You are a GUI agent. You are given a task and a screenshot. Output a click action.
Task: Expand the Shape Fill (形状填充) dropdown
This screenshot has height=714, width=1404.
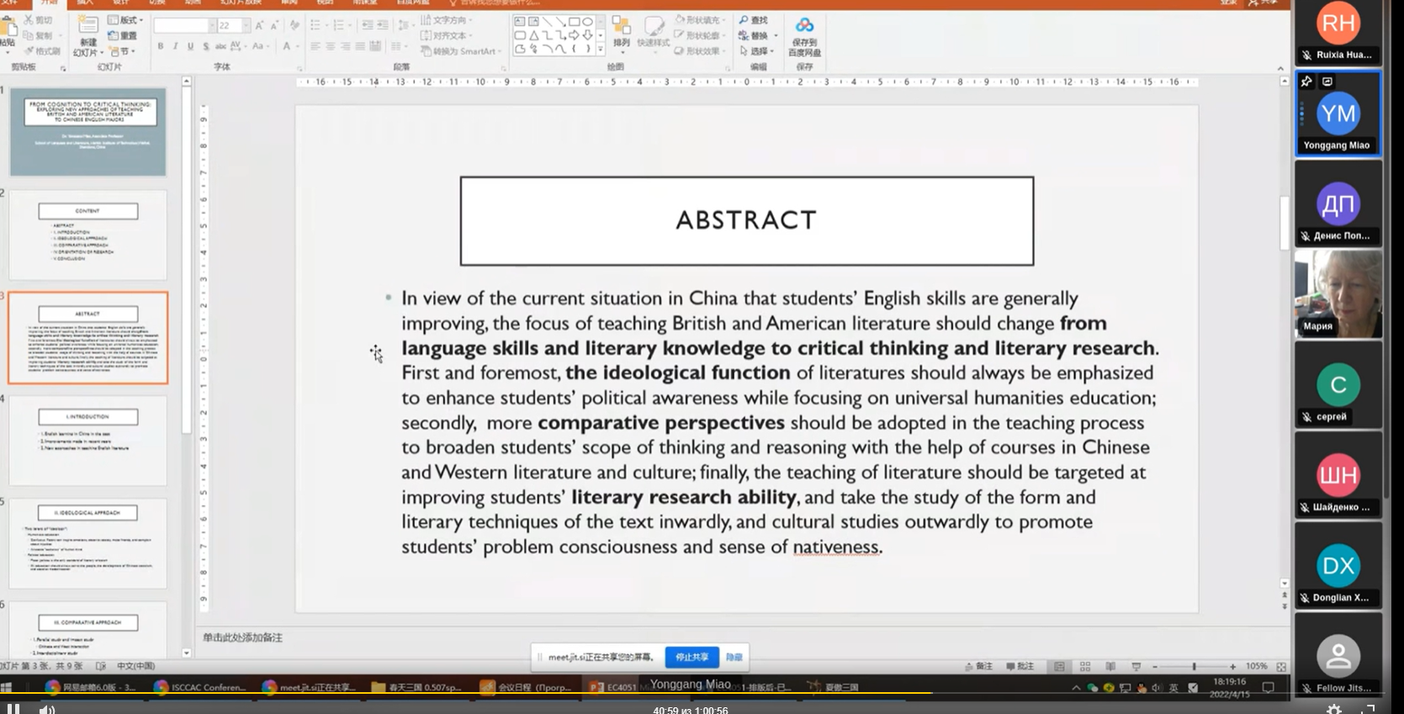[x=698, y=20]
